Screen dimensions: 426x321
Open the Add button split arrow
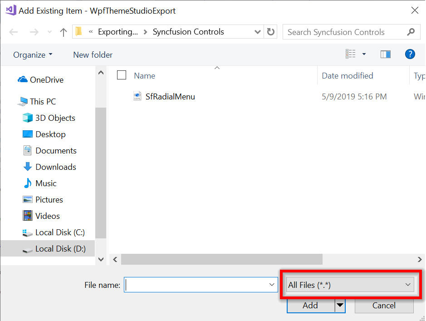pyautogui.click(x=340, y=306)
